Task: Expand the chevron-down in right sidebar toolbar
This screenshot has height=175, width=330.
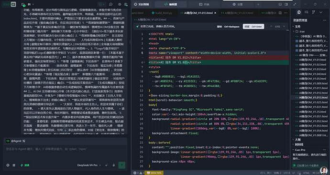Action: (321, 12)
